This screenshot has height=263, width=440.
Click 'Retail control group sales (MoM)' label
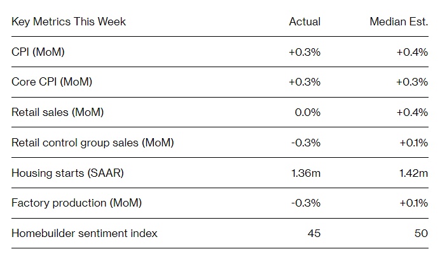click(x=92, y=143)
